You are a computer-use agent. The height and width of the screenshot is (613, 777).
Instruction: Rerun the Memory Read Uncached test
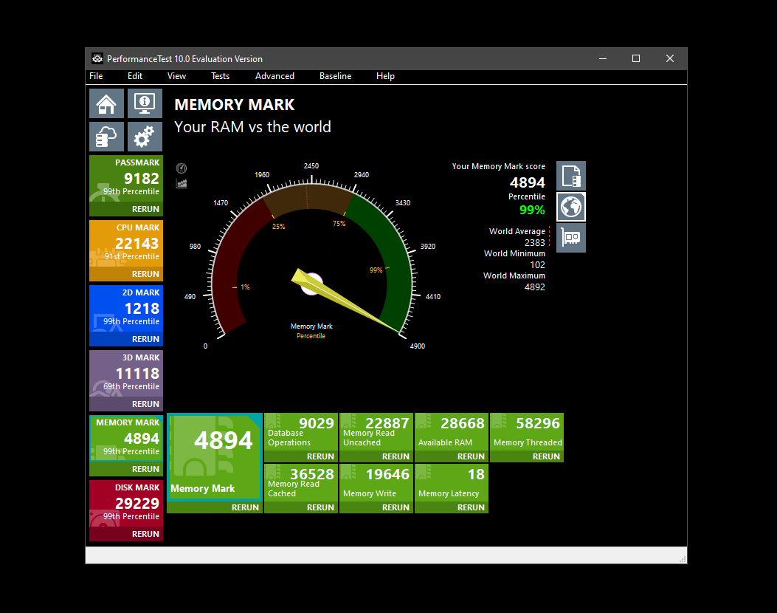pyautogui.click(x=396, y=456)
